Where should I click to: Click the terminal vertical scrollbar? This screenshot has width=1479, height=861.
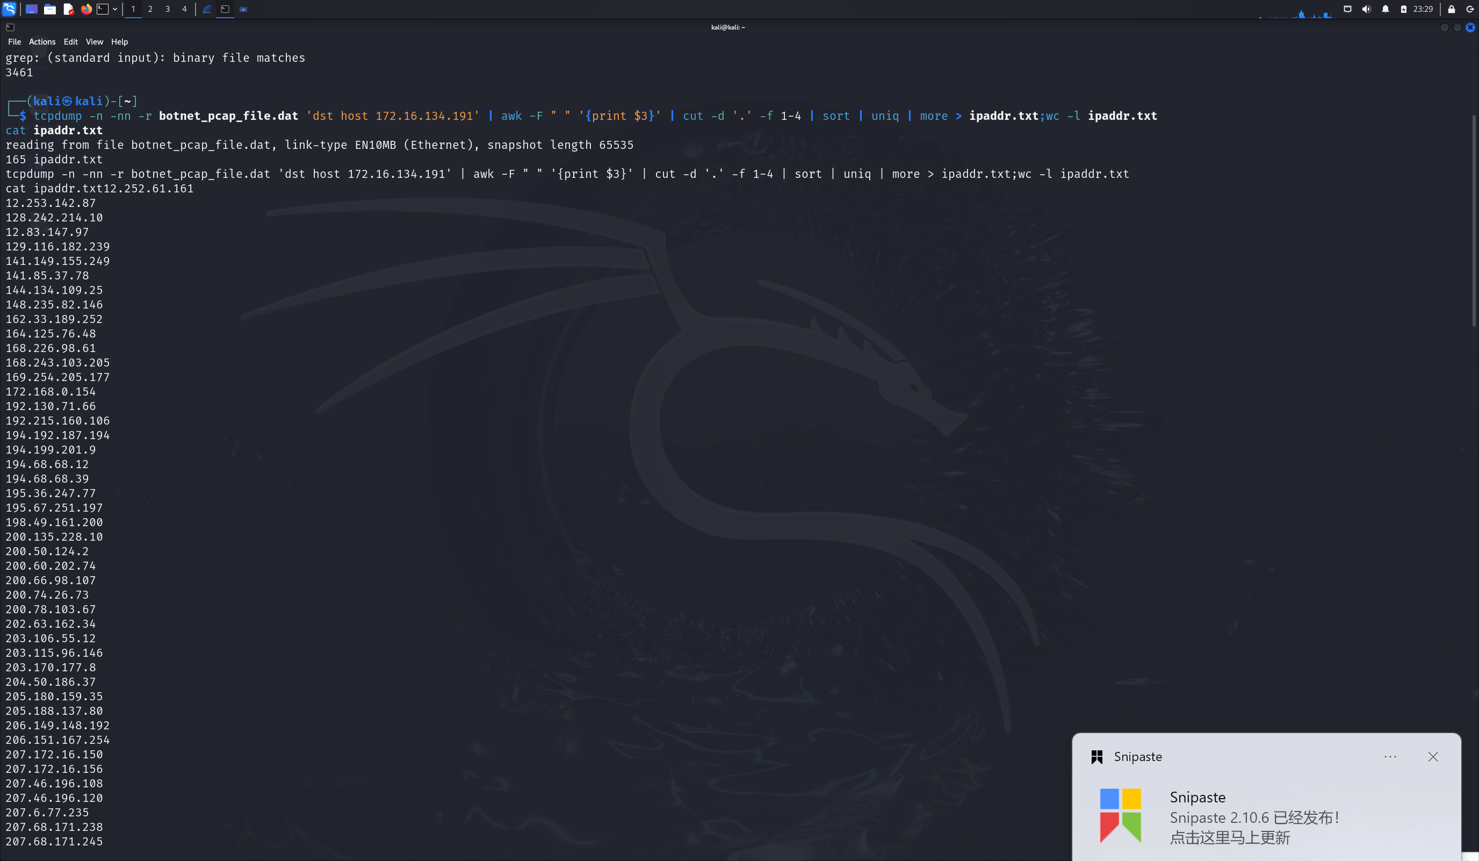coord(1474,220)
